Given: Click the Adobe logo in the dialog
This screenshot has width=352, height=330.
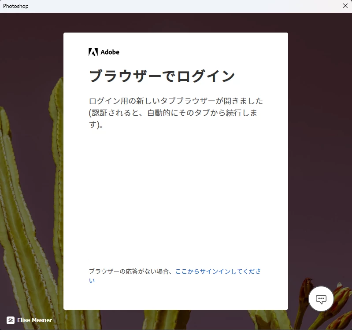Looking at the screenshot, I should [104, 52].
